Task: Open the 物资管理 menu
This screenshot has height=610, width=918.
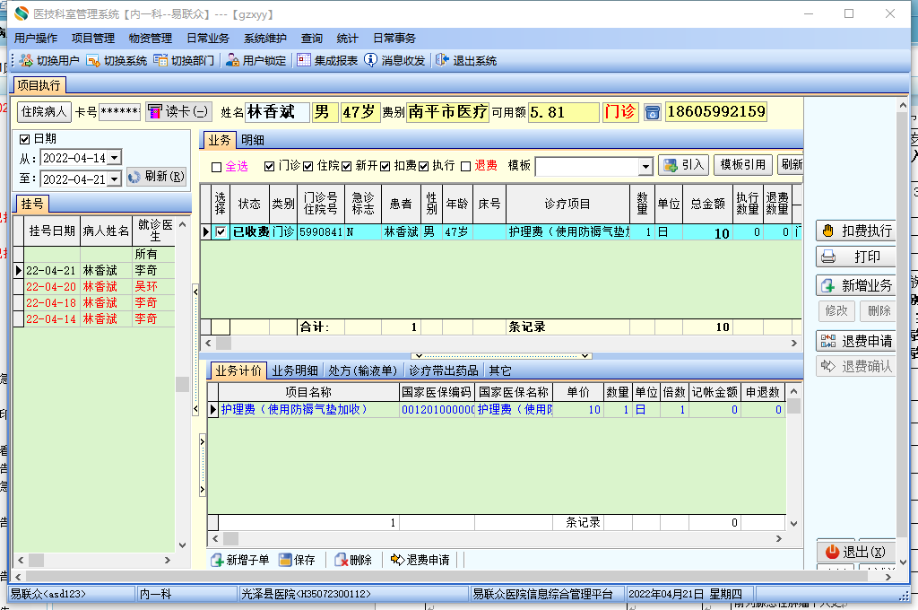Action: point(151,38)
